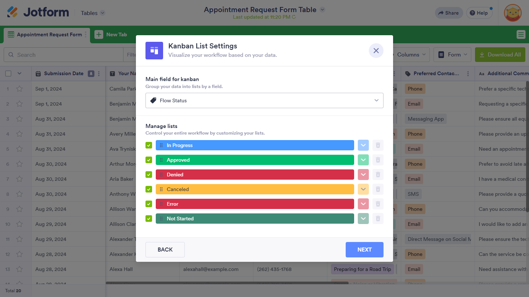529x297 pixels.
Task: Delete the Denied list with trash icon
Action: 378,175
